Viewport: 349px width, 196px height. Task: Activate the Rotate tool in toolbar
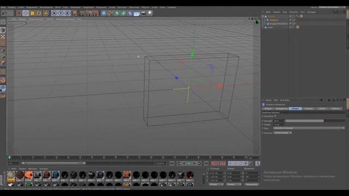39,13
